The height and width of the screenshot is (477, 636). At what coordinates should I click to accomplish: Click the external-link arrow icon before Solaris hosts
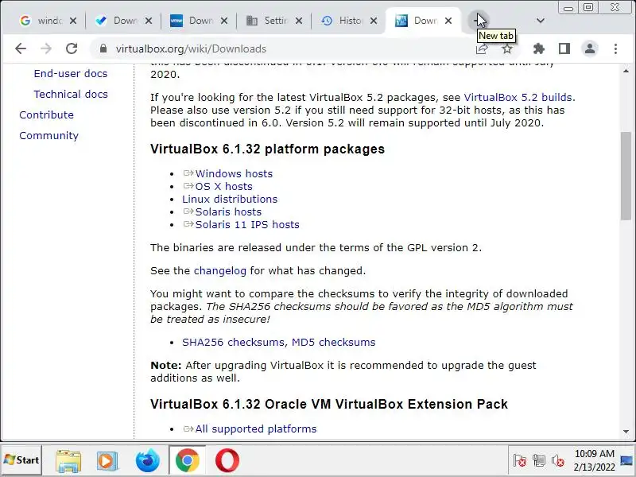(188, 211)
